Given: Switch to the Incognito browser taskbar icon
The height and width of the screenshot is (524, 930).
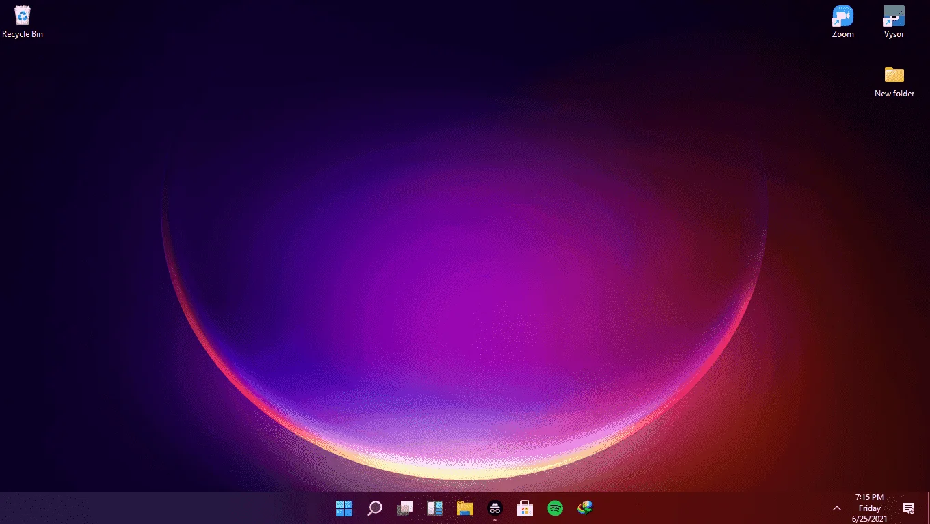Looking at the screenshot, I should tap(495, 508).
